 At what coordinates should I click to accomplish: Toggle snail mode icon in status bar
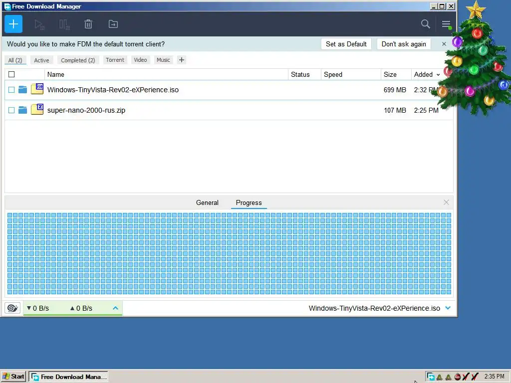pos(12,308)
